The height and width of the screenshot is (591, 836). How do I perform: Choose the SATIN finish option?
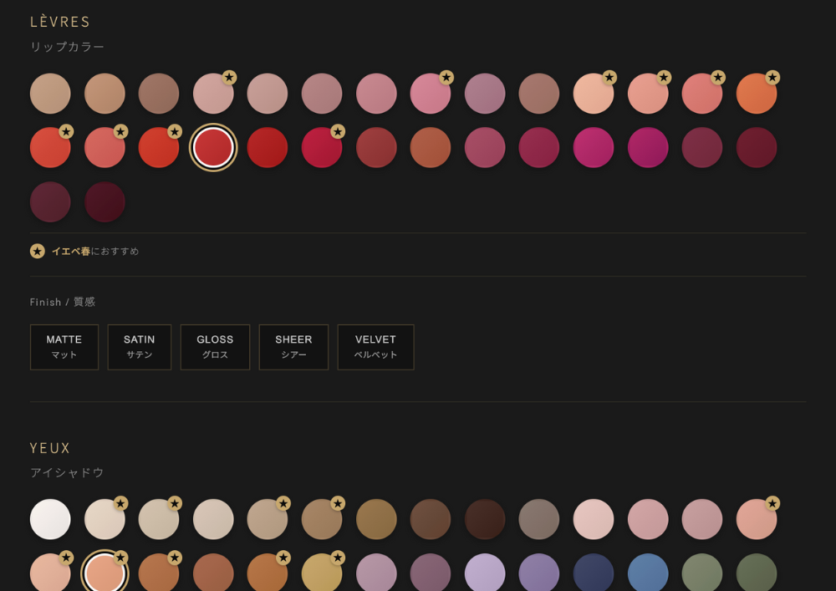140,347
